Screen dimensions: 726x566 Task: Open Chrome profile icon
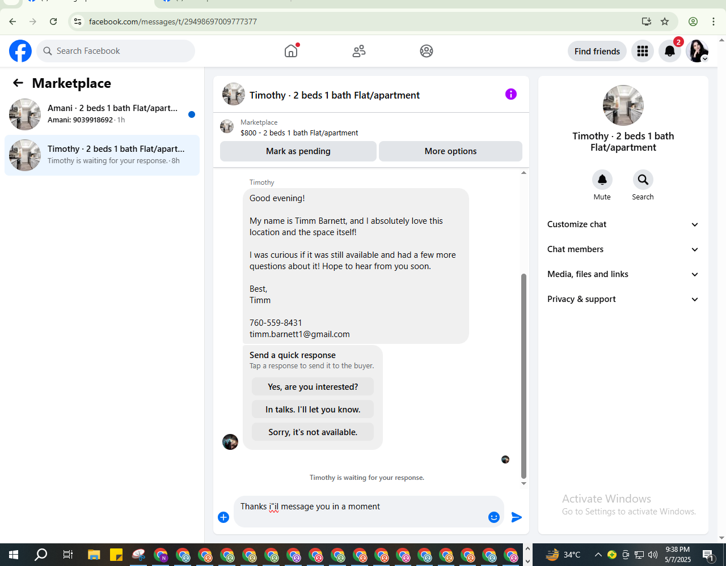pyautogui.click(x=693, y=22)
